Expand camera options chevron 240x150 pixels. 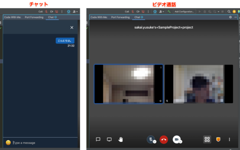tap(180, 142)
